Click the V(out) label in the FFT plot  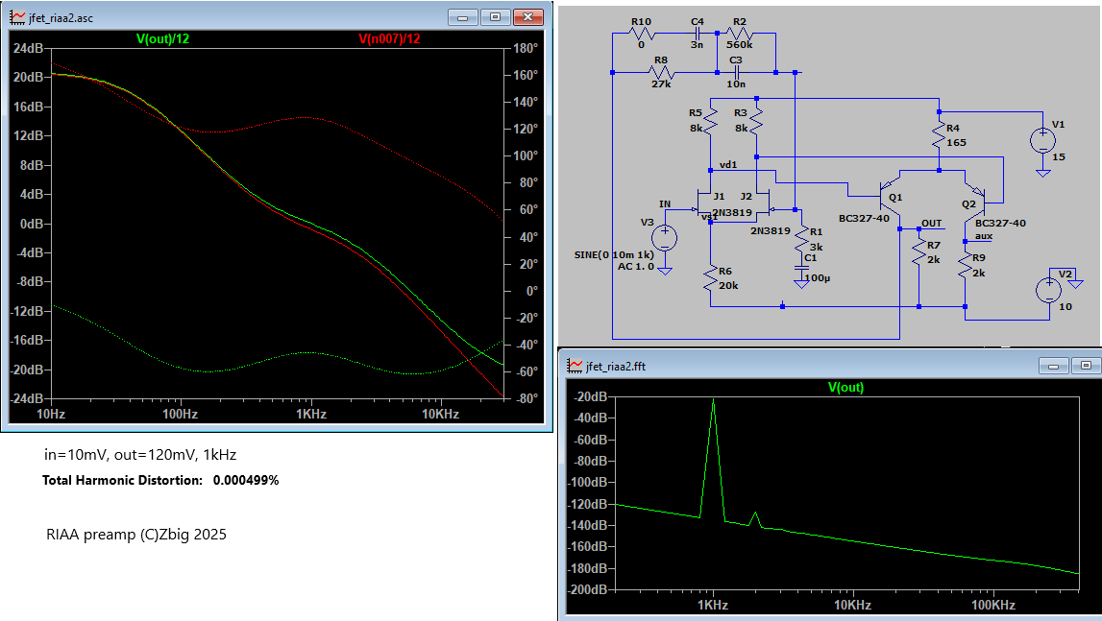pos(845,387)
